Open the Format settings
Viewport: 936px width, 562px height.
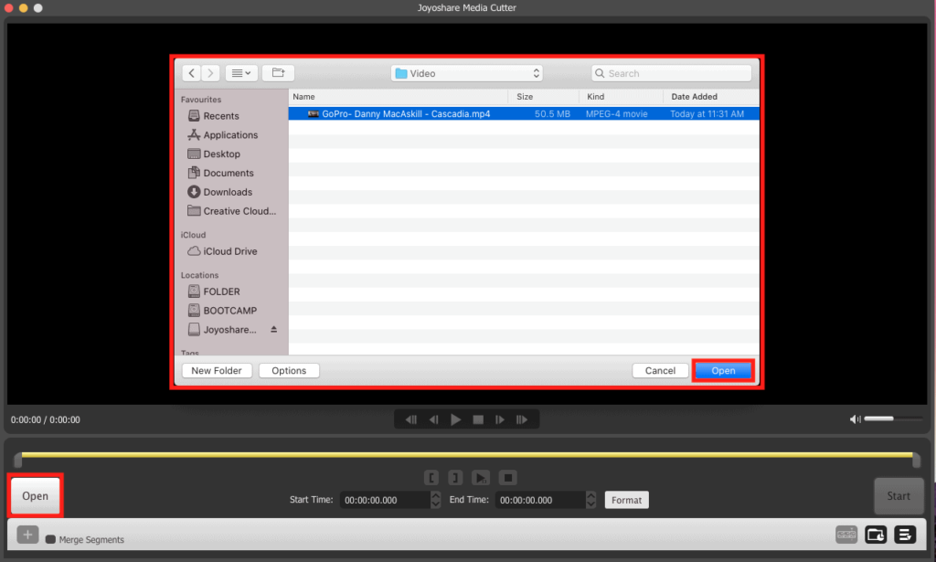coord(626,500)
